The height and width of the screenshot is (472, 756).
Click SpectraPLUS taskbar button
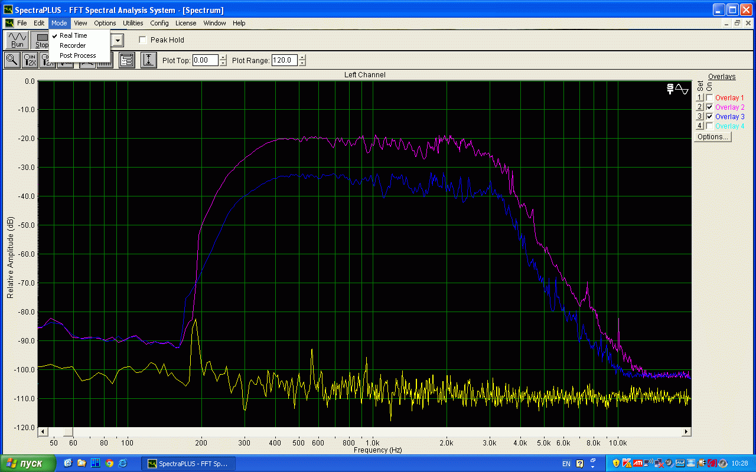click(x=188, y=463)
